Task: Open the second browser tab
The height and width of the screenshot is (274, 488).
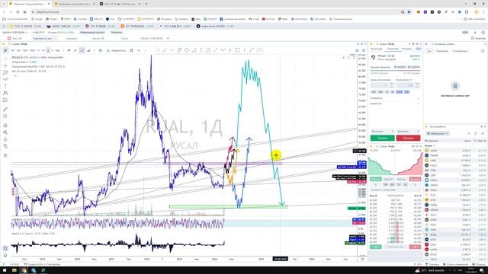Action: 75,4
